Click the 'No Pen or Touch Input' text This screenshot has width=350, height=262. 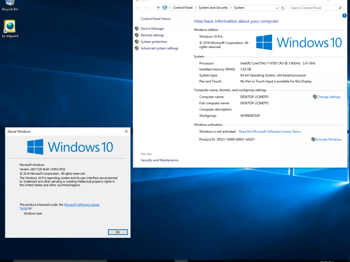(276, 81)
